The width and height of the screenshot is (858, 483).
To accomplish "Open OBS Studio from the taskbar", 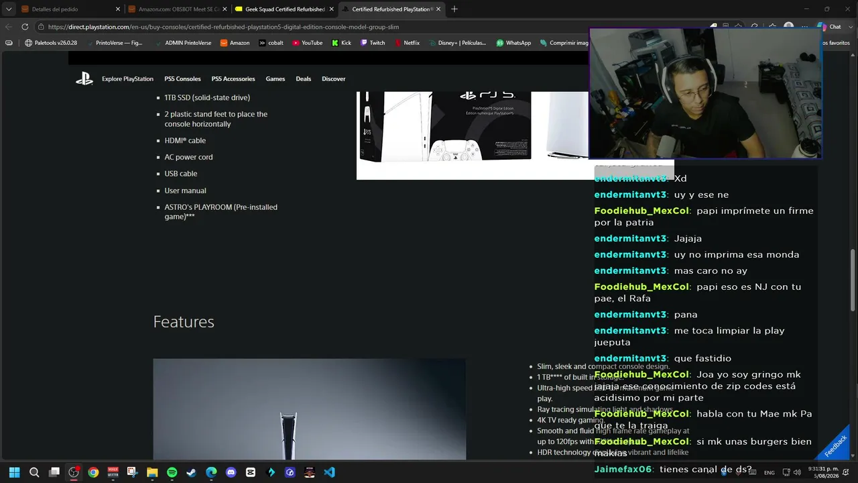I will pyautogui.click(x=74, y=472).
